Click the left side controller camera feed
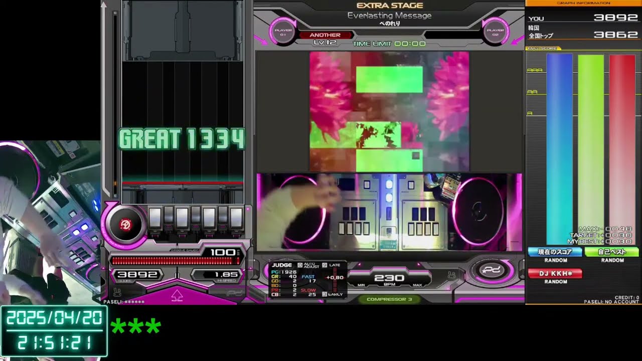The image size is (642, 361). [50, 222]
